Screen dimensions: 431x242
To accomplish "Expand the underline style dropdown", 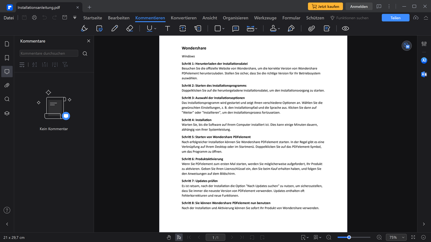I will tap(155, 29).
